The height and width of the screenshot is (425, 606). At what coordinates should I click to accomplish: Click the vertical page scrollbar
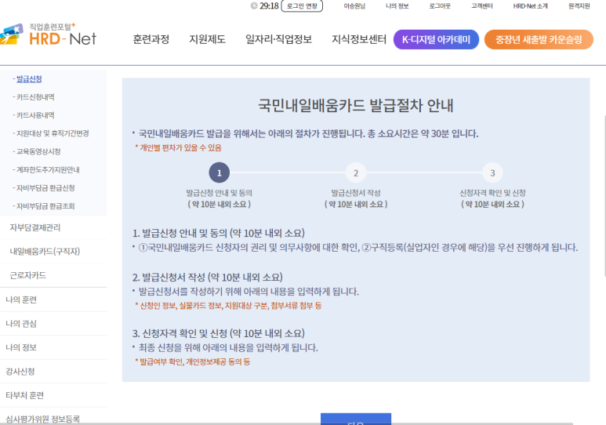604,196
